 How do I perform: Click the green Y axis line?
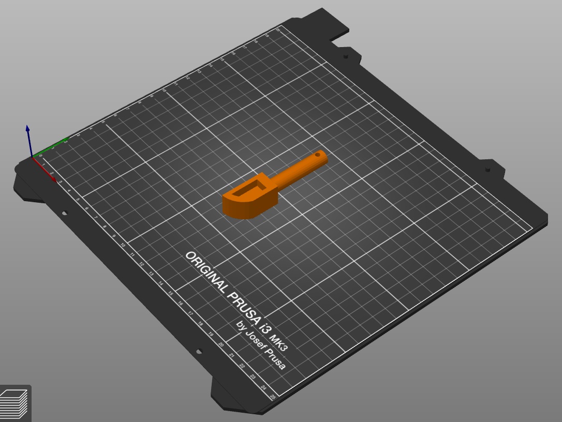[x=50, y=147]
